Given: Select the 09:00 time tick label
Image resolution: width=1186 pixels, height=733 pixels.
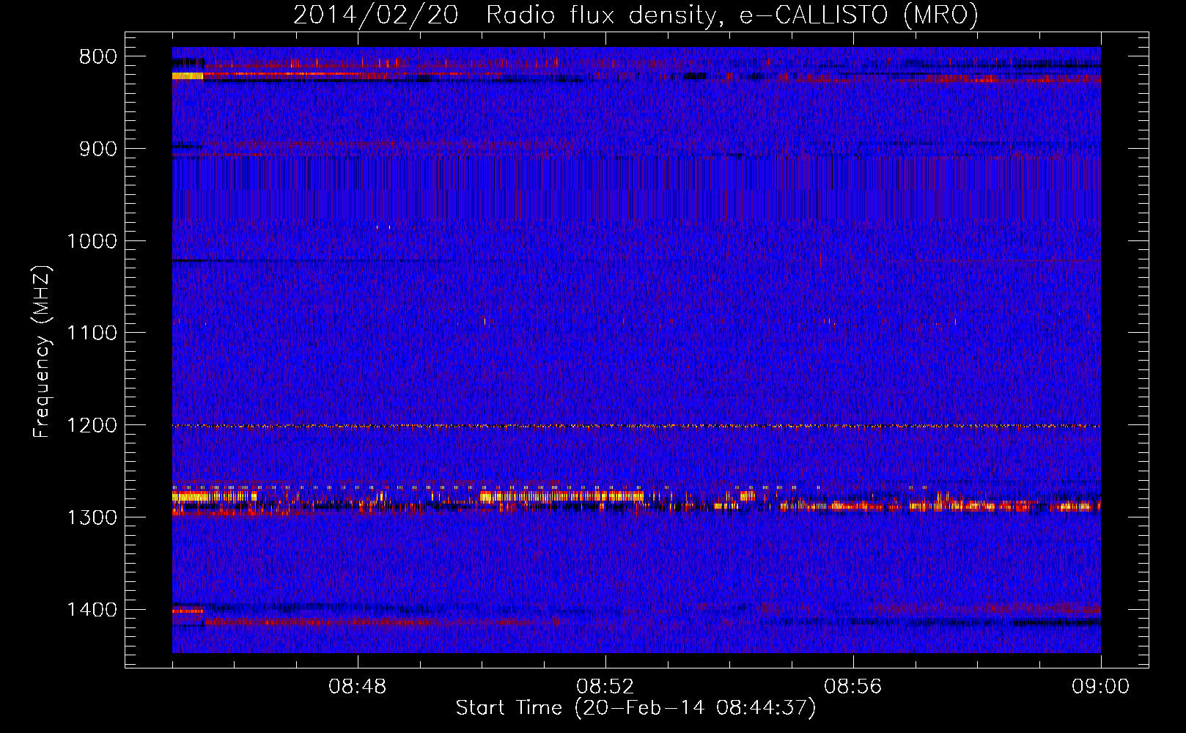Looking at the screenshot, I should tap(1100, 687).
